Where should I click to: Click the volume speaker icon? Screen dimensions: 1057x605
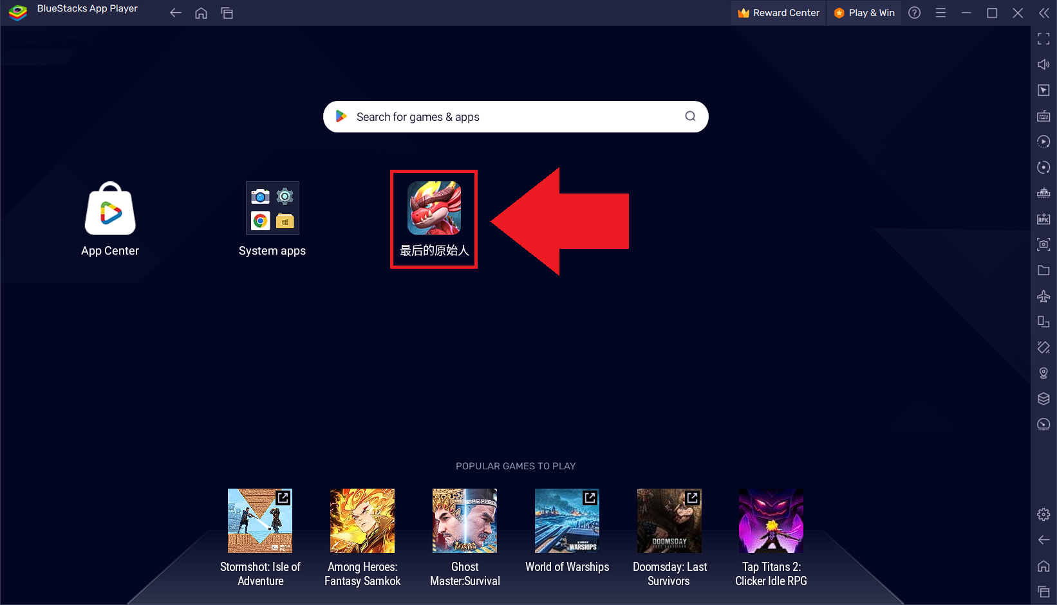point(1043,64)
